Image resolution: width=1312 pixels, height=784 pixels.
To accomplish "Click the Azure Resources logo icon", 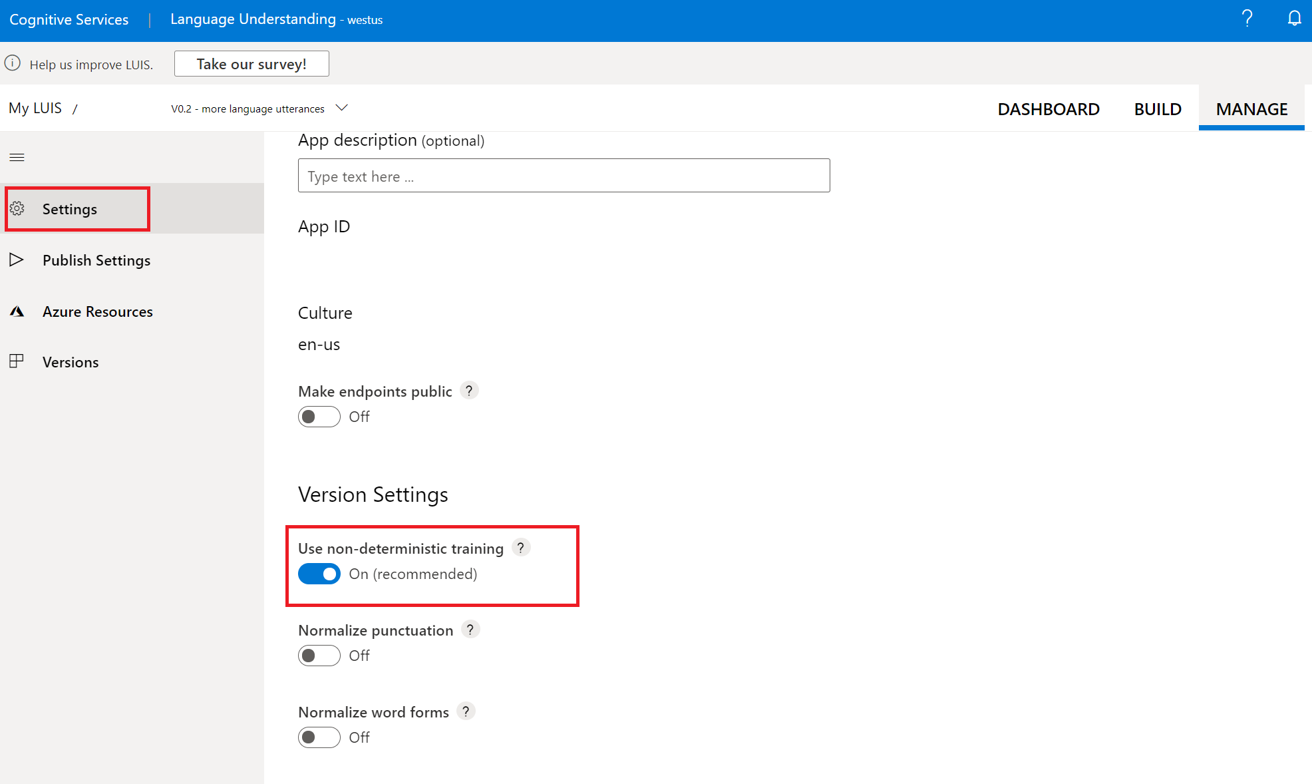I will pos(17,311).
